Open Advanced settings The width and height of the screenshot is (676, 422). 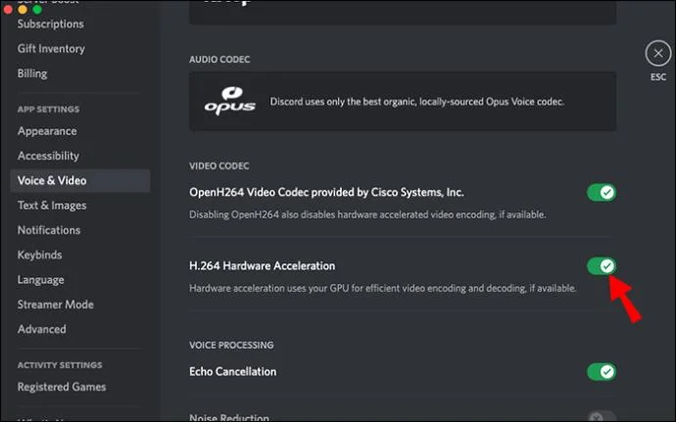[42, 329]
